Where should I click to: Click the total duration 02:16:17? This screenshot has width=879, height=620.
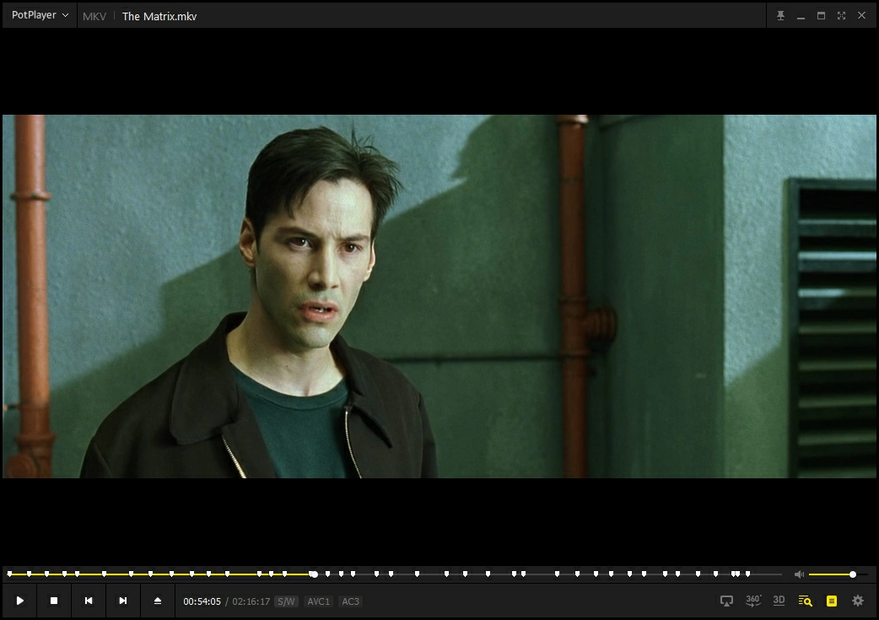click(x=251, y=601)
